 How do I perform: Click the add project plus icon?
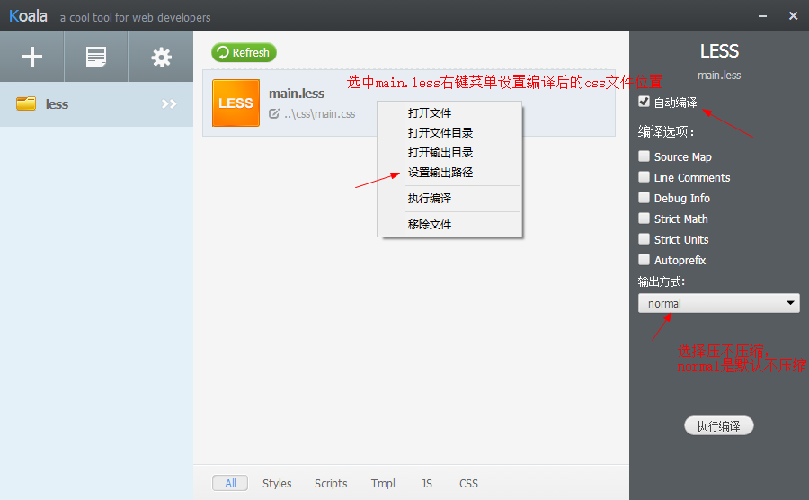click(x=32, y=57)
